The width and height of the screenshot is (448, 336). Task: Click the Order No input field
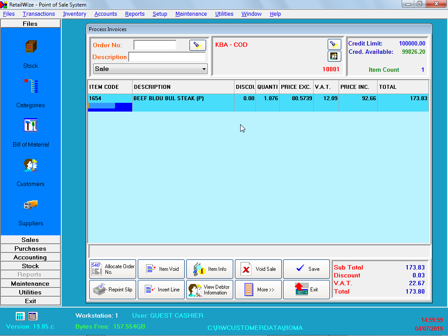(x=155, y=45)
